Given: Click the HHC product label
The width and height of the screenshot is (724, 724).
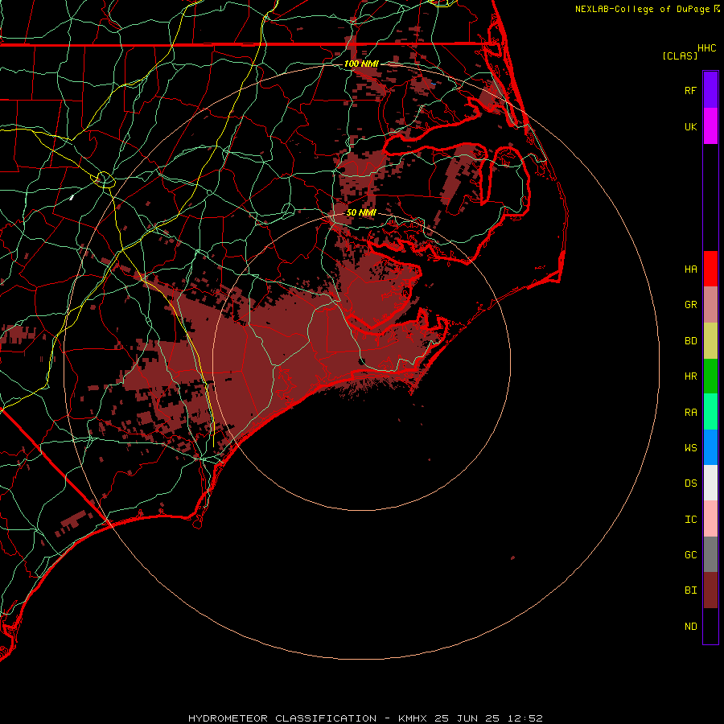Looking at the screenshot, I should [x=707, y=48].
